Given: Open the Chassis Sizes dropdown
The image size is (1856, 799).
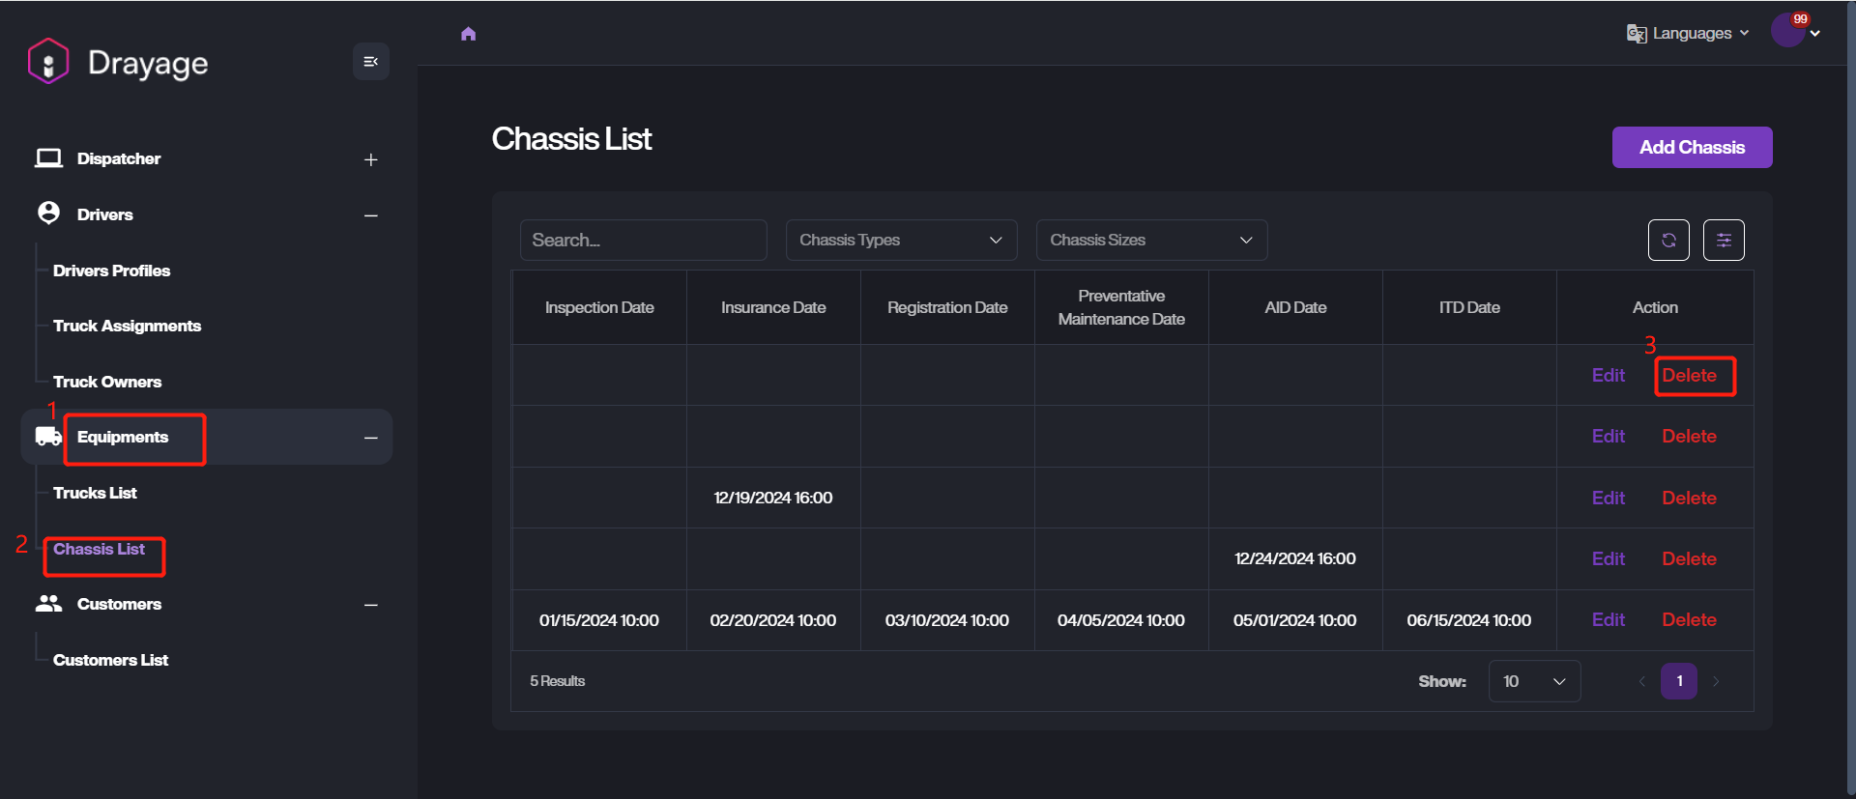Looking at the screenshot, I should 1150,241.
